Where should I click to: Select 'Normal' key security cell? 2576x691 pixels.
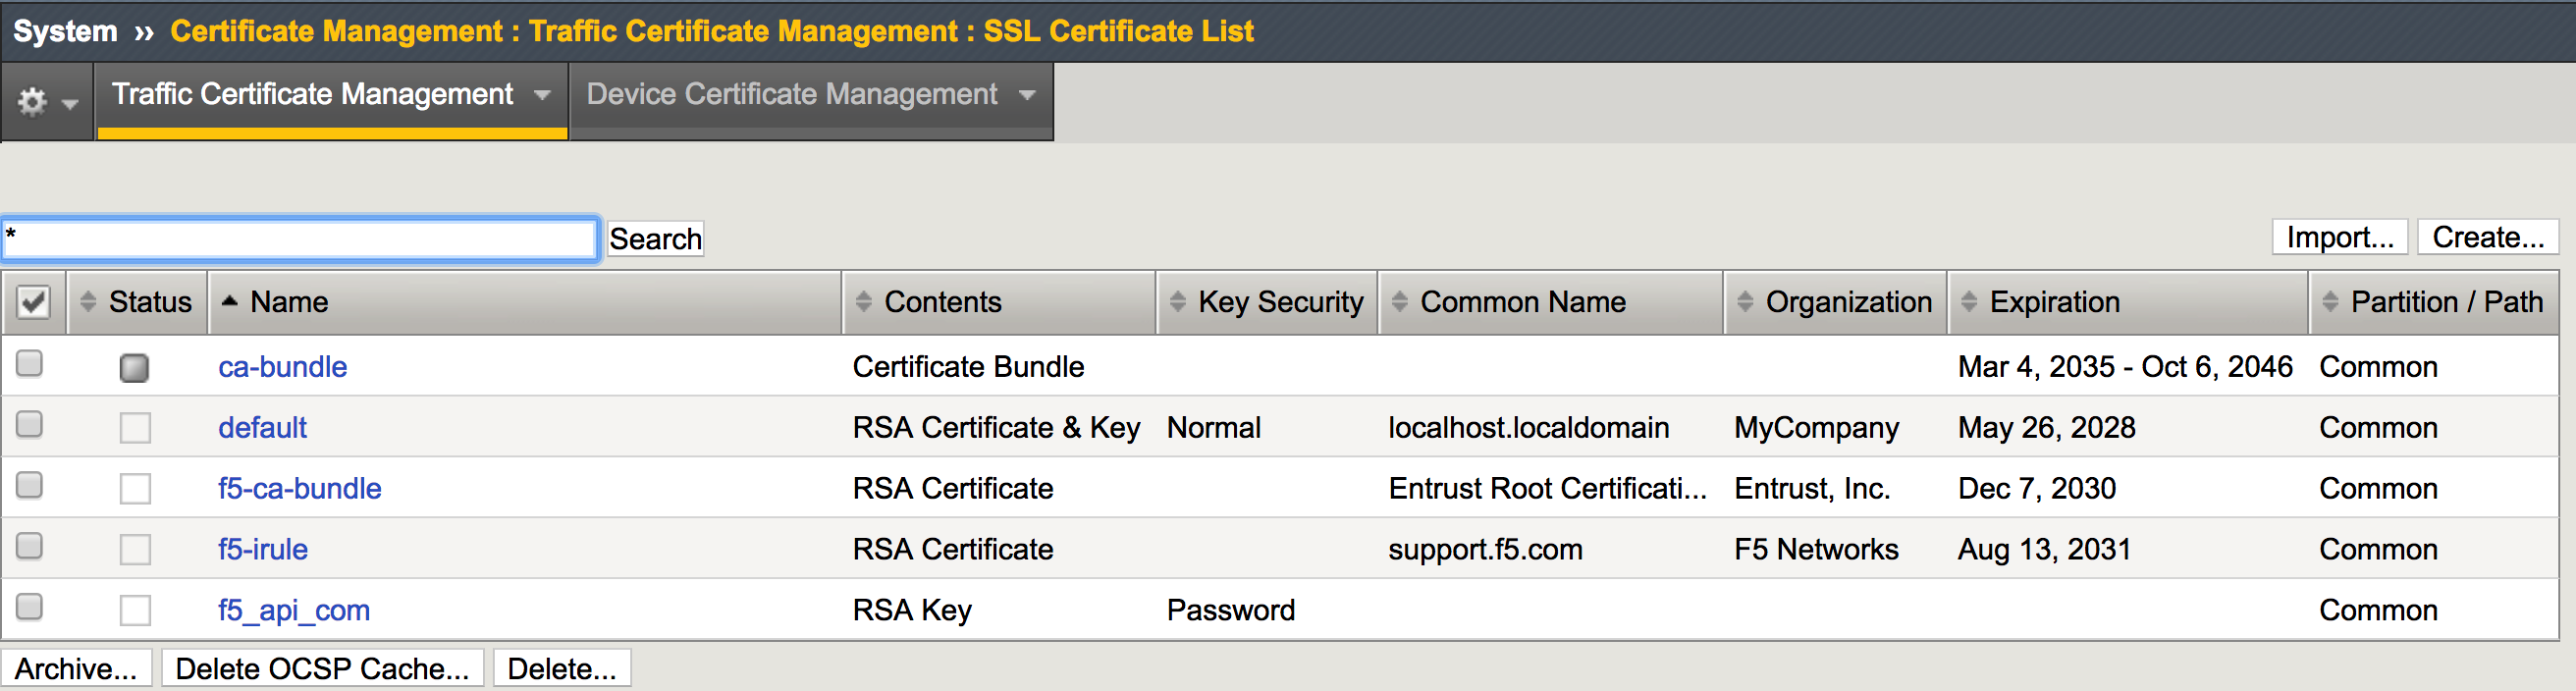click(1213, 428)
